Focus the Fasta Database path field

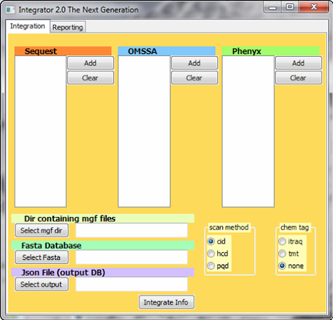coord(131,258)
